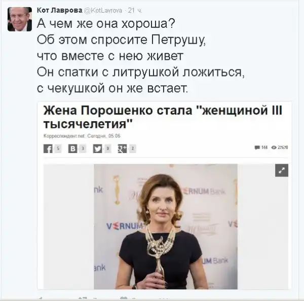Visit the @KotLavrova handle link

103,10
